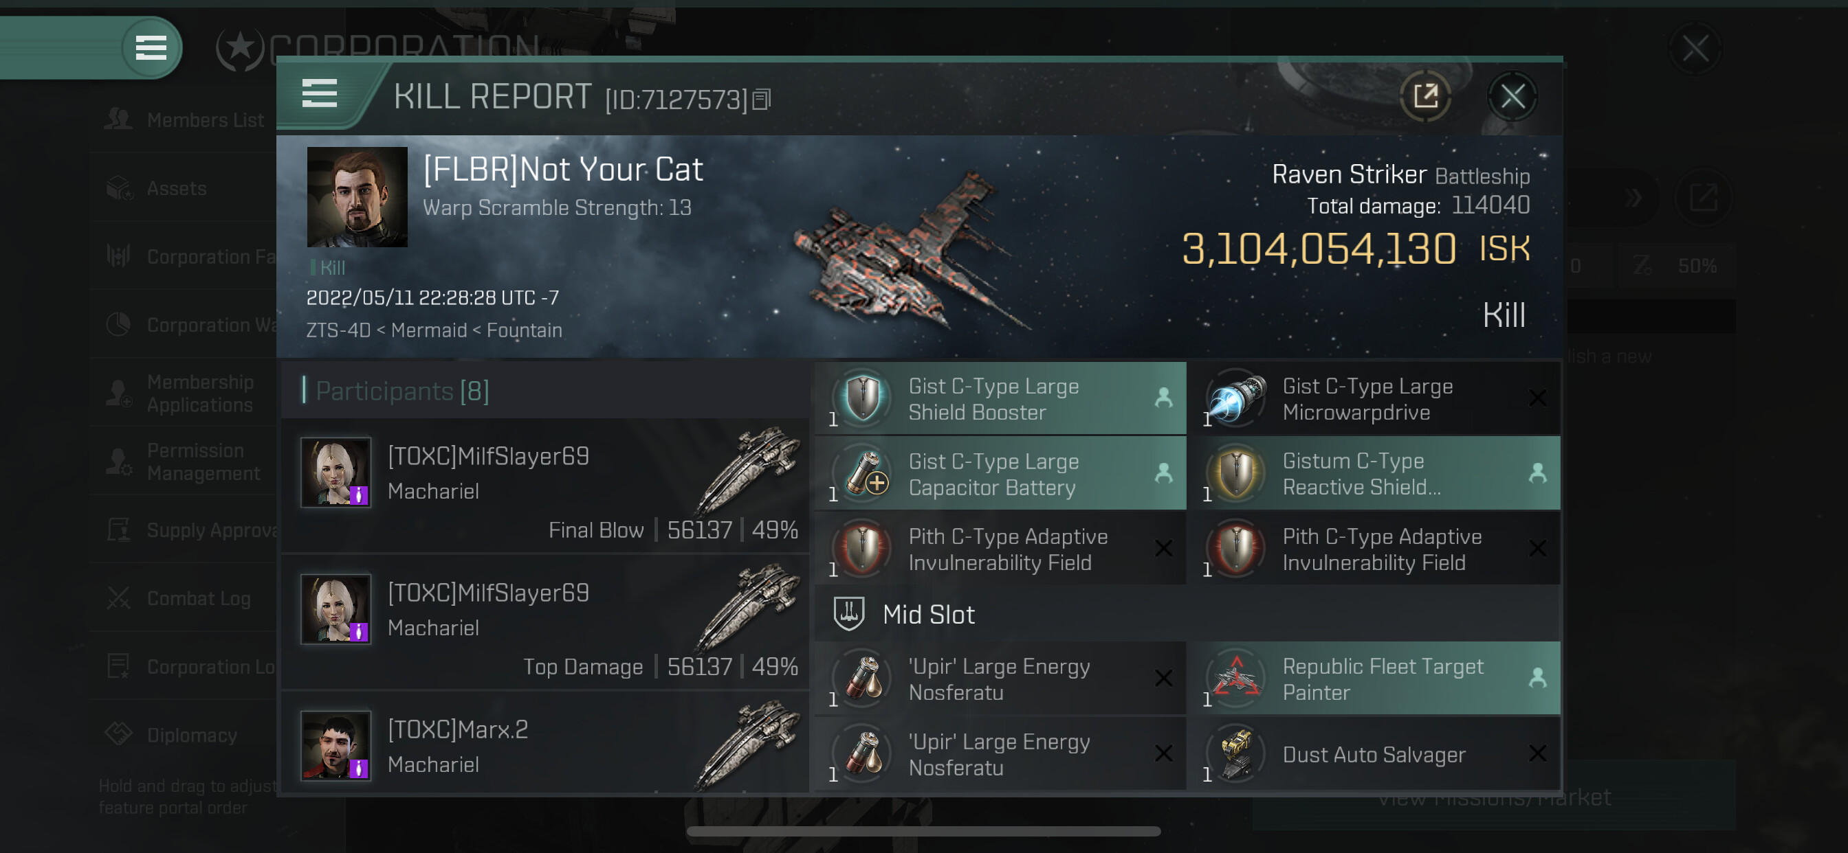Open the kill report hamburger menu
The width and height of the screenshot is (1848, 853).
pos(319,93)
